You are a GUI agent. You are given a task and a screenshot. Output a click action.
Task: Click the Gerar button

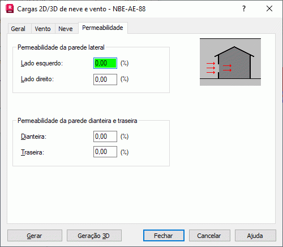click(x=35, y=236)
